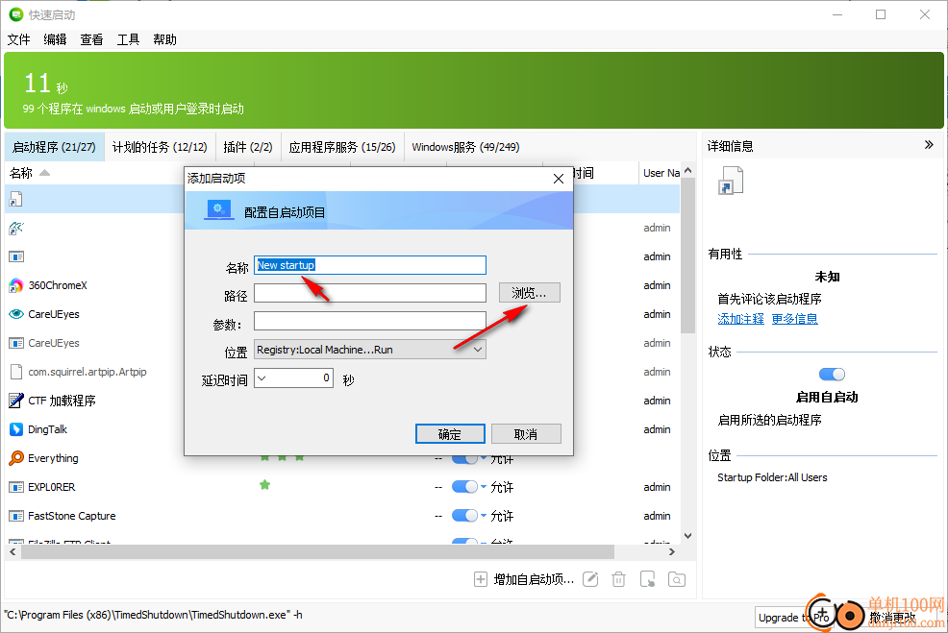This screenshot has height=633, width=948.
Task: Click the eye icon of first CareUEyes row
Action: (x=16, y=314)
